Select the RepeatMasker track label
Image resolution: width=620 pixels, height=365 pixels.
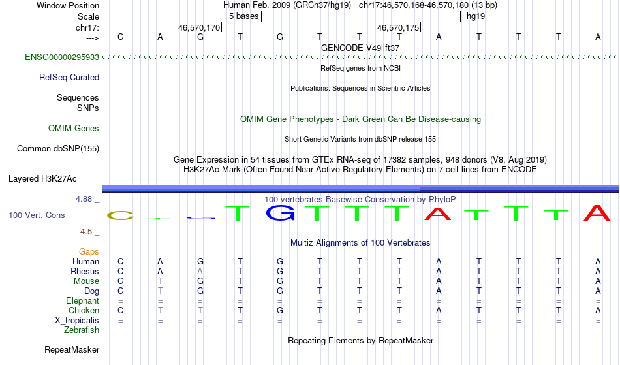pyautogui.click(x=72, y=349)
